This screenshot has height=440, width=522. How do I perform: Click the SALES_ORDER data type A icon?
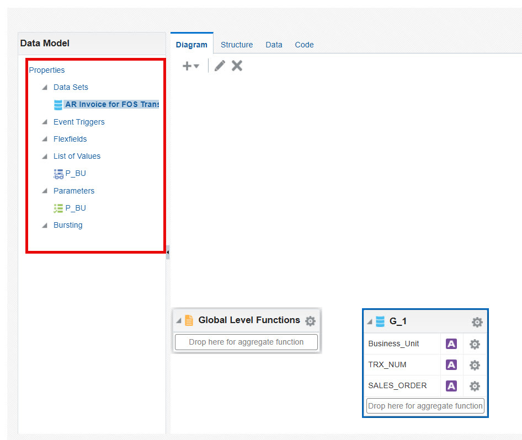tap(451, 386)
